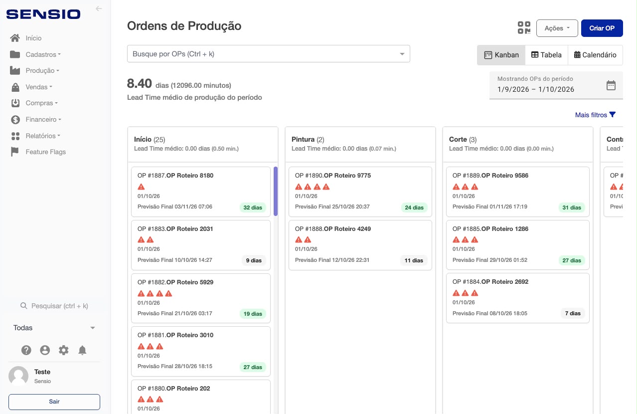Click OP #1884 Roteiro 2692 title

coord(490,282)
